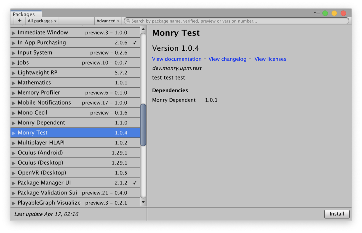This screenshot has height=233, width=362.
Task: Select Oculus (Desktop) package
Action: coord(75,163)
